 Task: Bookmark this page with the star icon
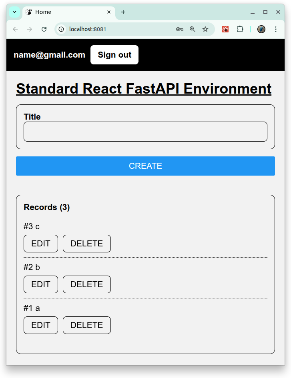(205, 29)
